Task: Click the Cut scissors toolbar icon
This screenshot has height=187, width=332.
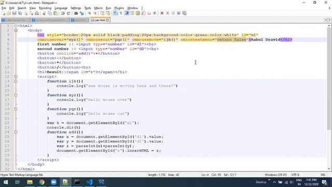Action: point(44,13)
